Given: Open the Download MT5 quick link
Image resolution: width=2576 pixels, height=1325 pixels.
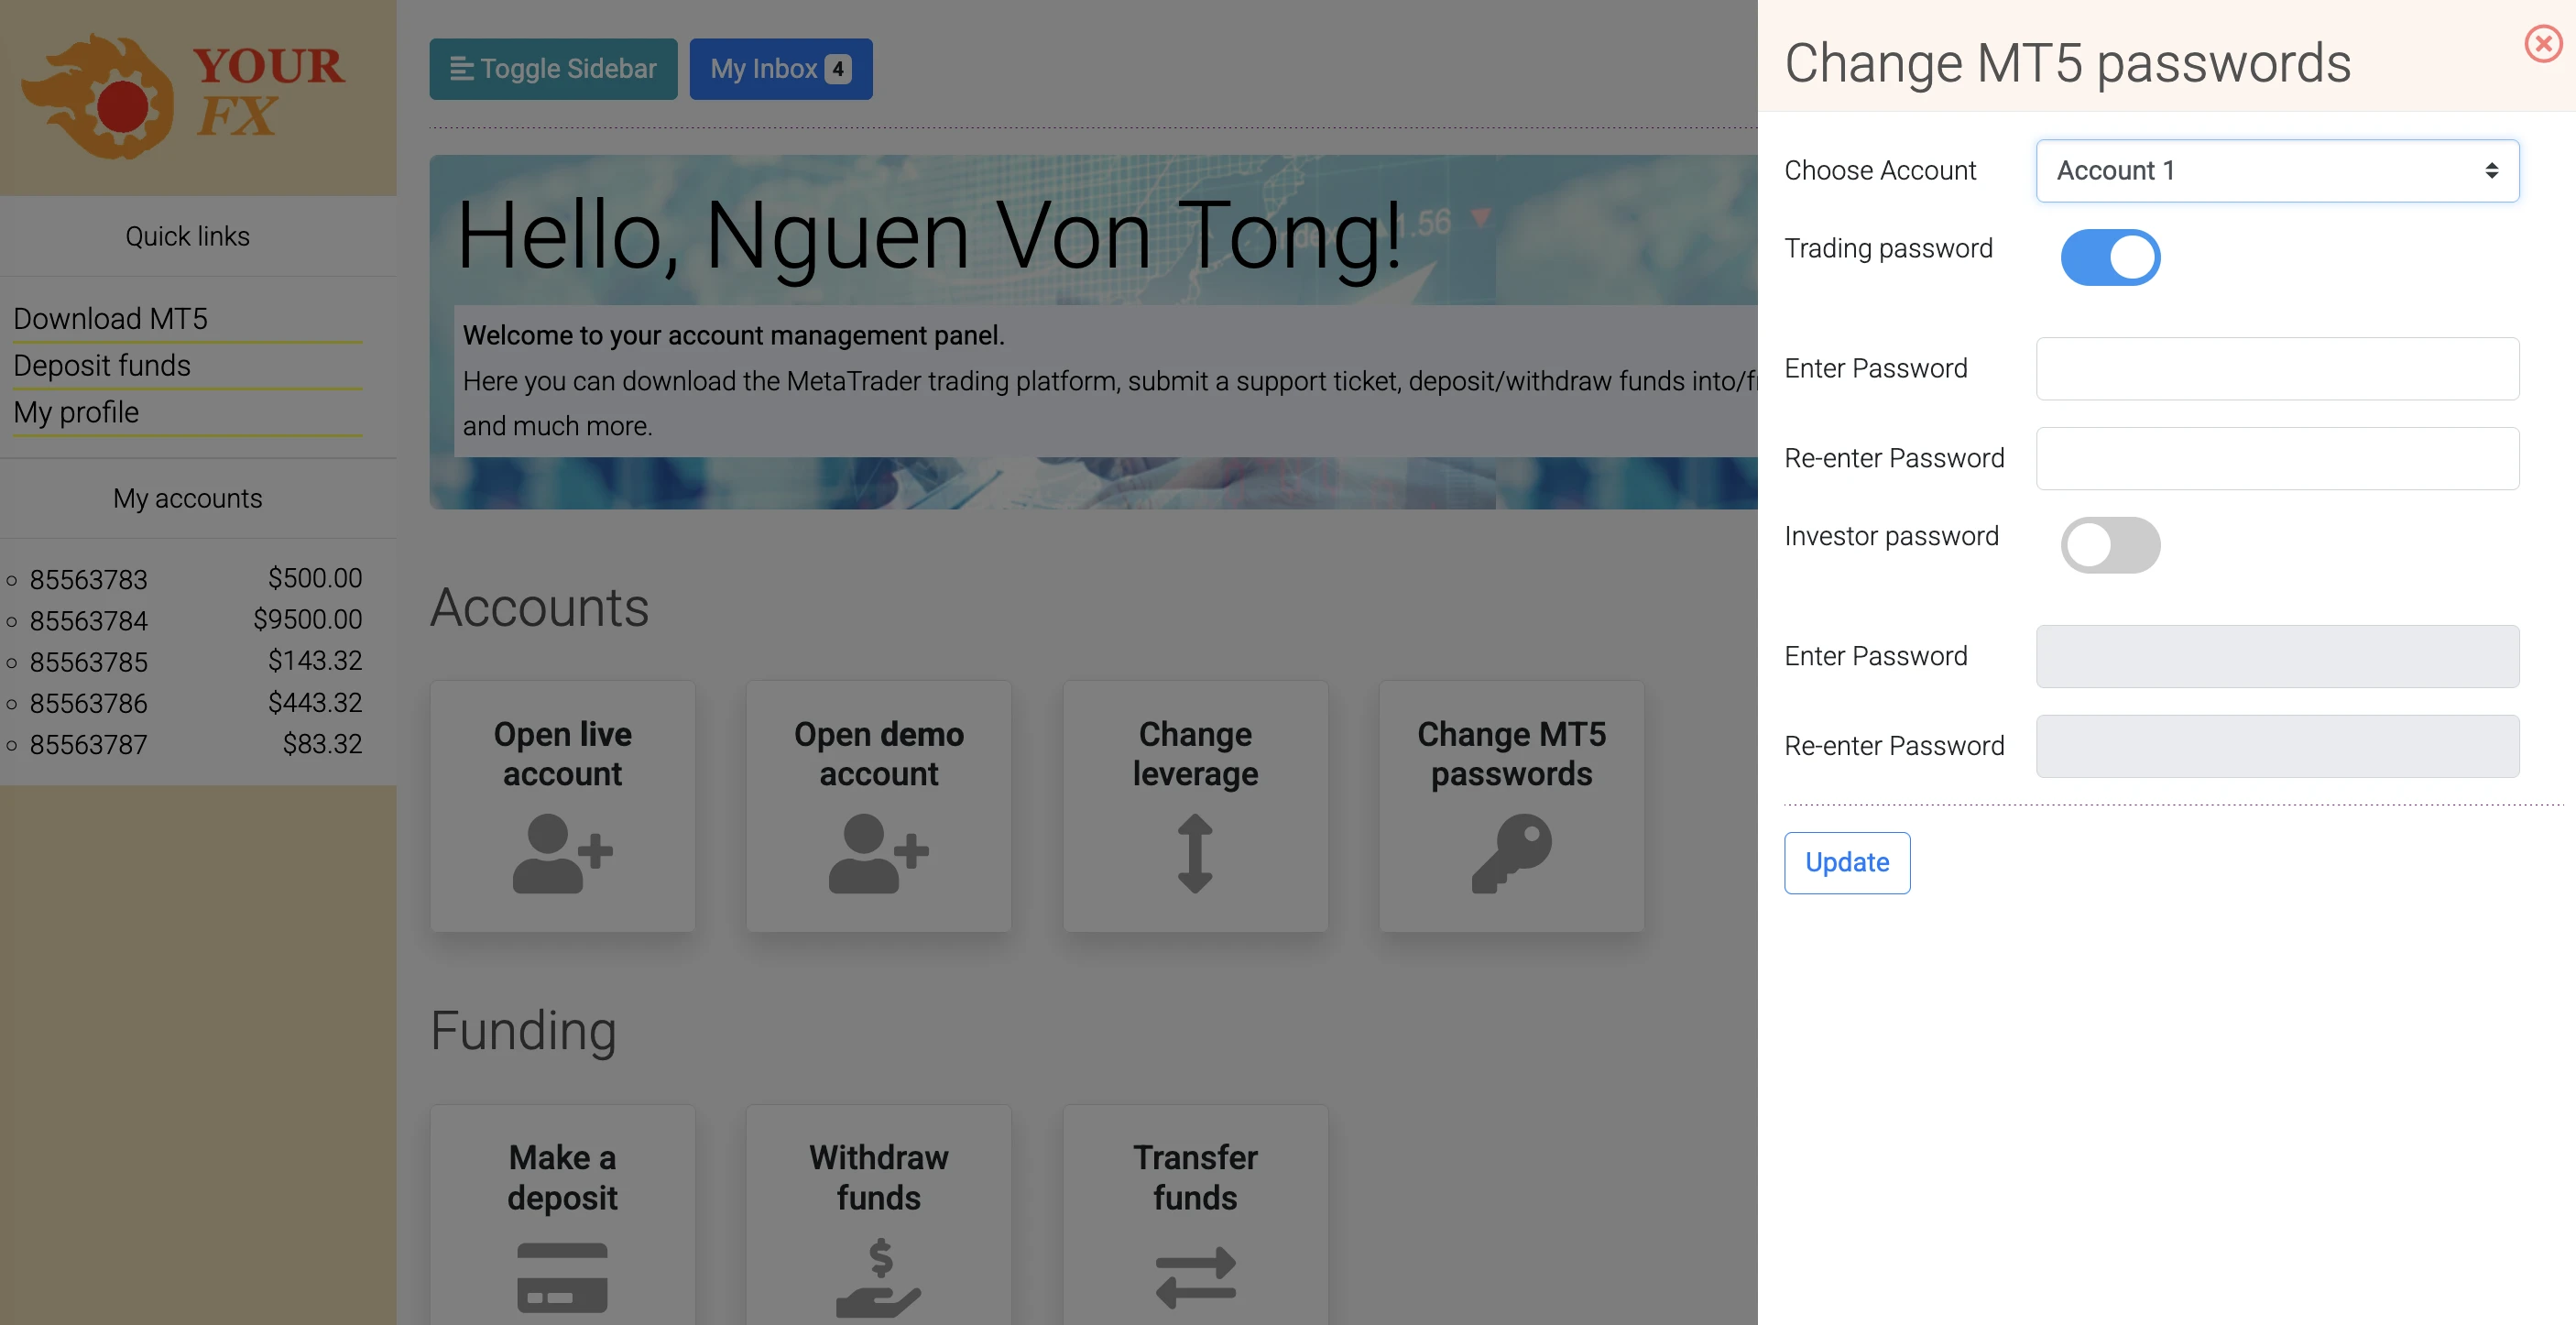Looking at the screenshot, I should pyautogui.click(x=110, y=318).
